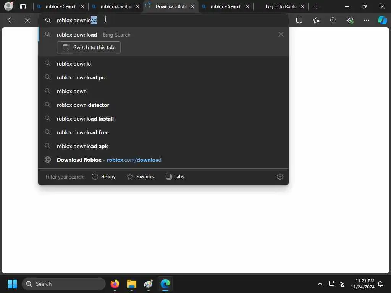Close the first roblox - Search tab
Screen dimensions: 391x293
pyautogui.click(x=82, y=7)
